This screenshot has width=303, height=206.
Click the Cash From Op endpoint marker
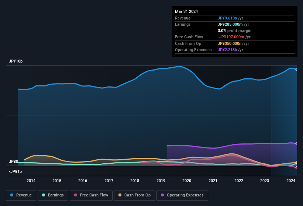coord(297,162)
